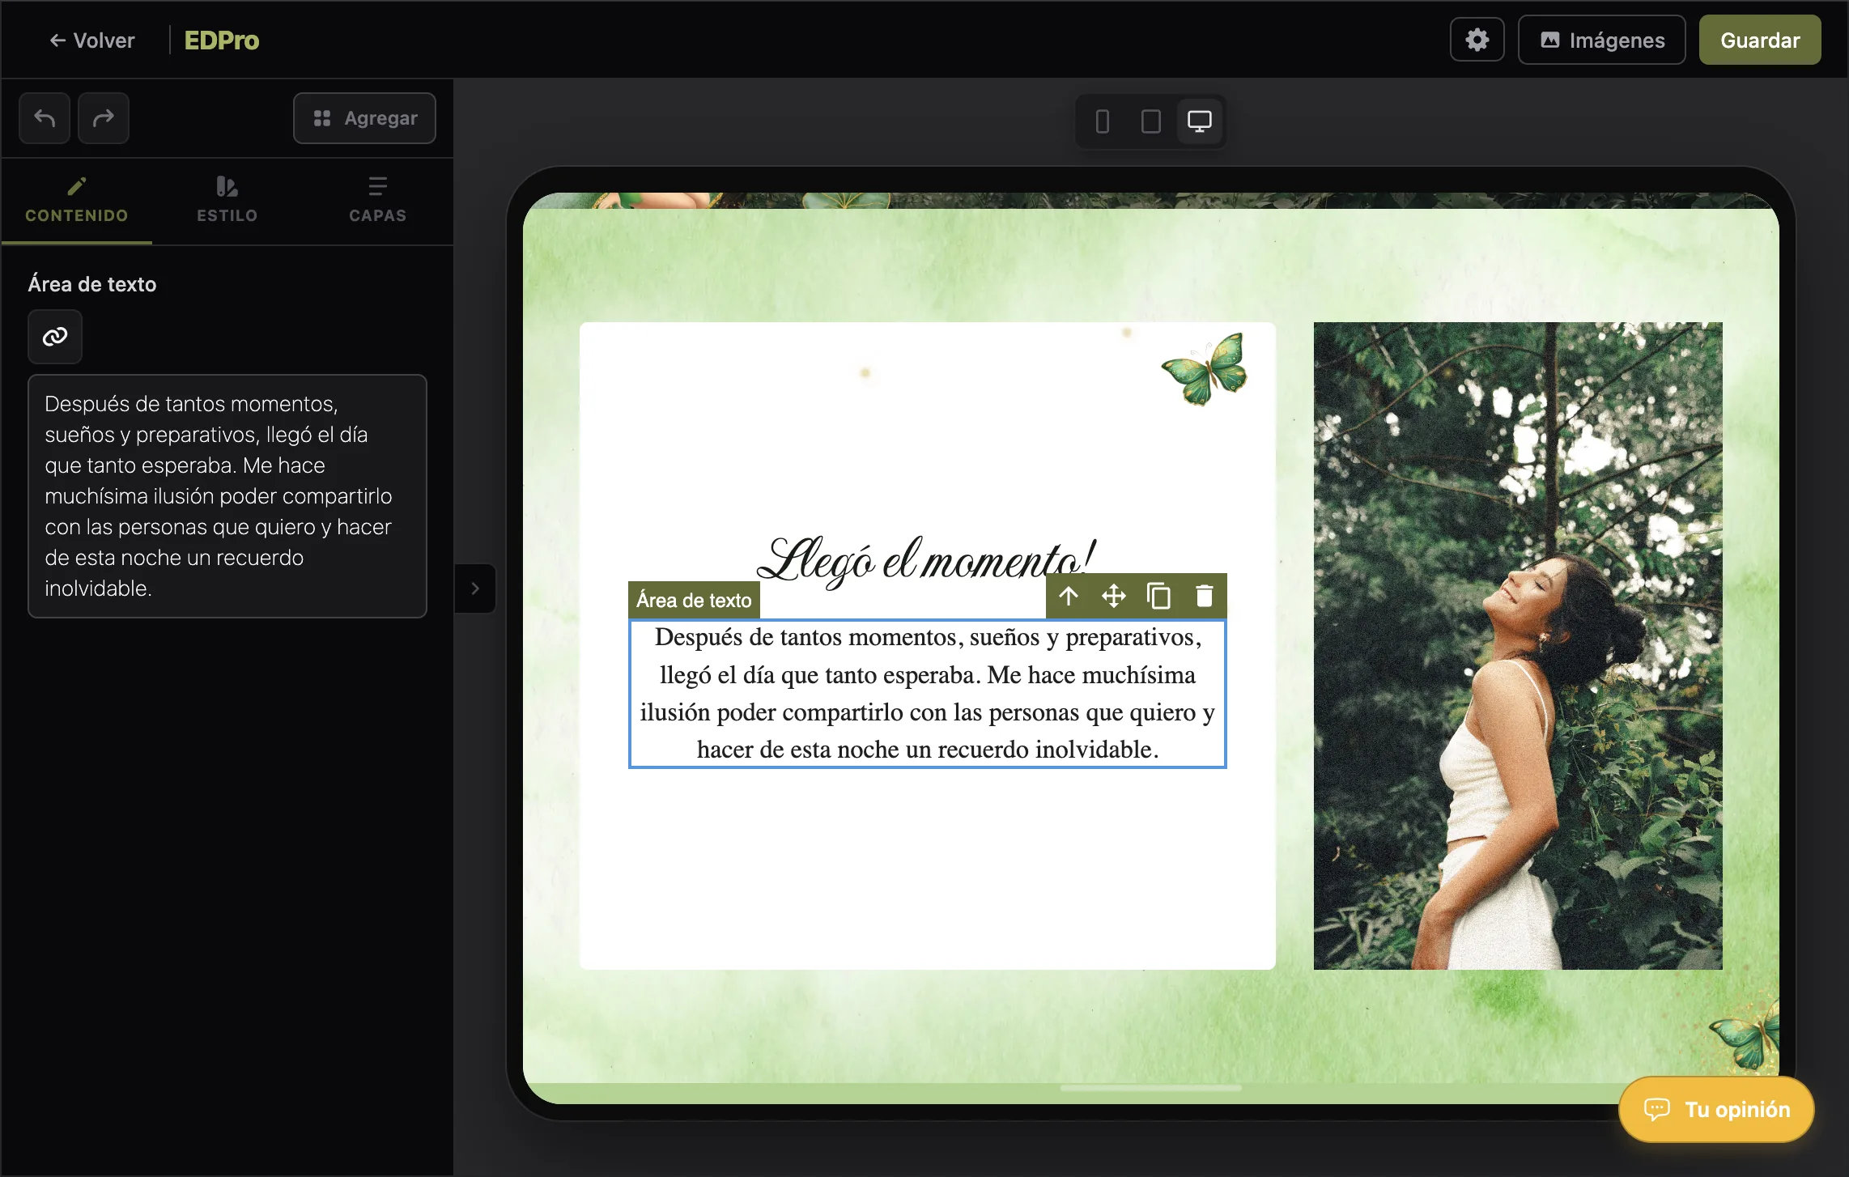Click the Agregar button
Viewport: 1849px width, 1177px height.
[364, 118]
